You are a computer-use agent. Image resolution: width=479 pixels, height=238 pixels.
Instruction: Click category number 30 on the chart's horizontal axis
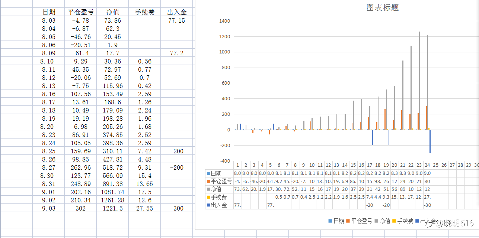click(x=477, y=165)
